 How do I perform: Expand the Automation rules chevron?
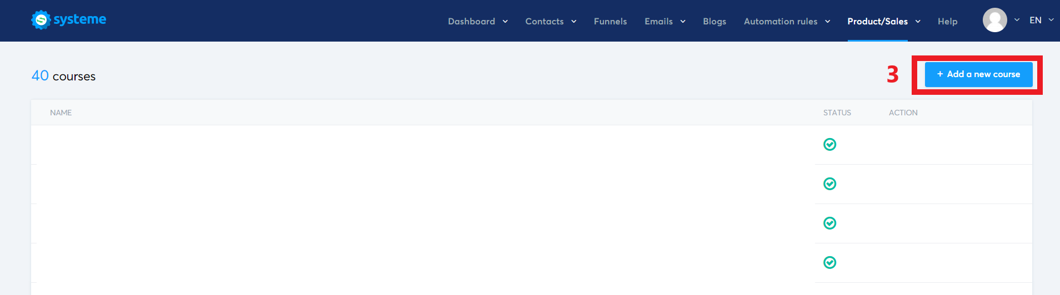tap(827, 22)
